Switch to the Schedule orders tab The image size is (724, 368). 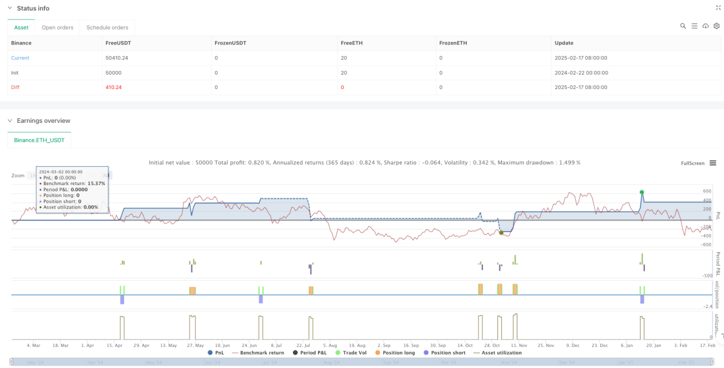click(x=107, y=27)
